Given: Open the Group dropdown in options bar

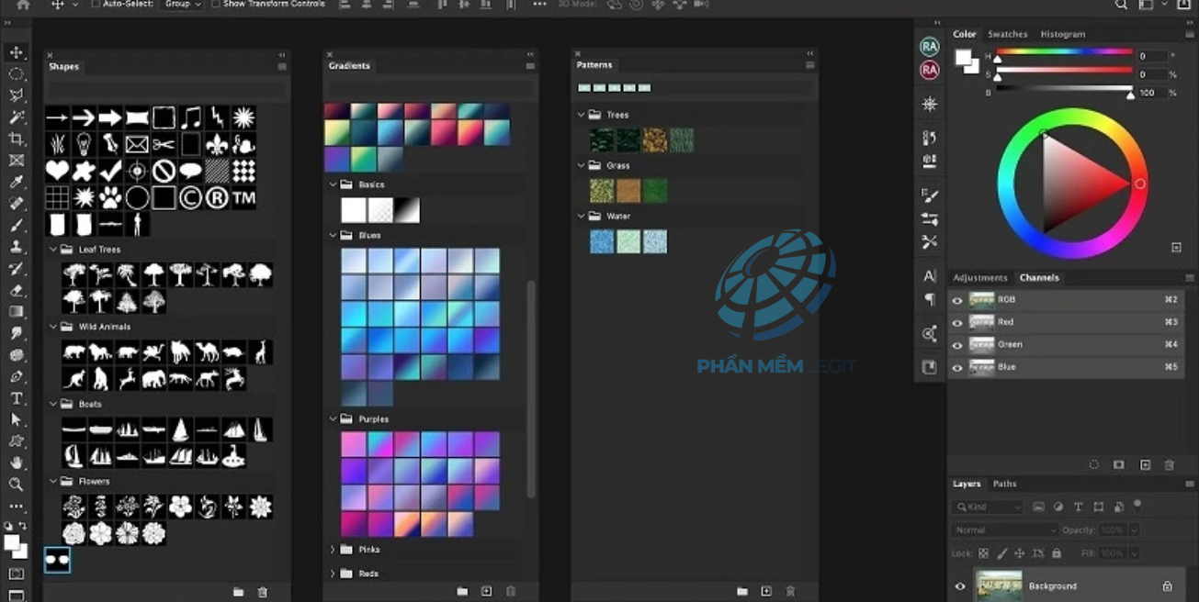Looking at the screenshot, I should [182, 5].
